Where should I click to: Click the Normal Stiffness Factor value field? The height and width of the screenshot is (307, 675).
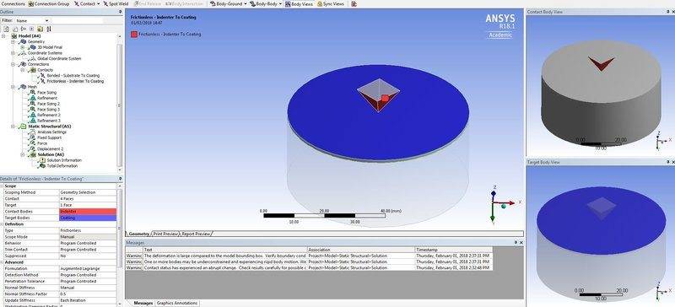pos(88,294)
